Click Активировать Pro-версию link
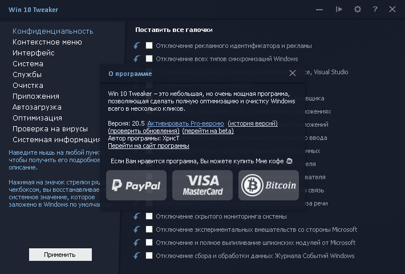The image size is (405, 274). [x=185, y=123]
